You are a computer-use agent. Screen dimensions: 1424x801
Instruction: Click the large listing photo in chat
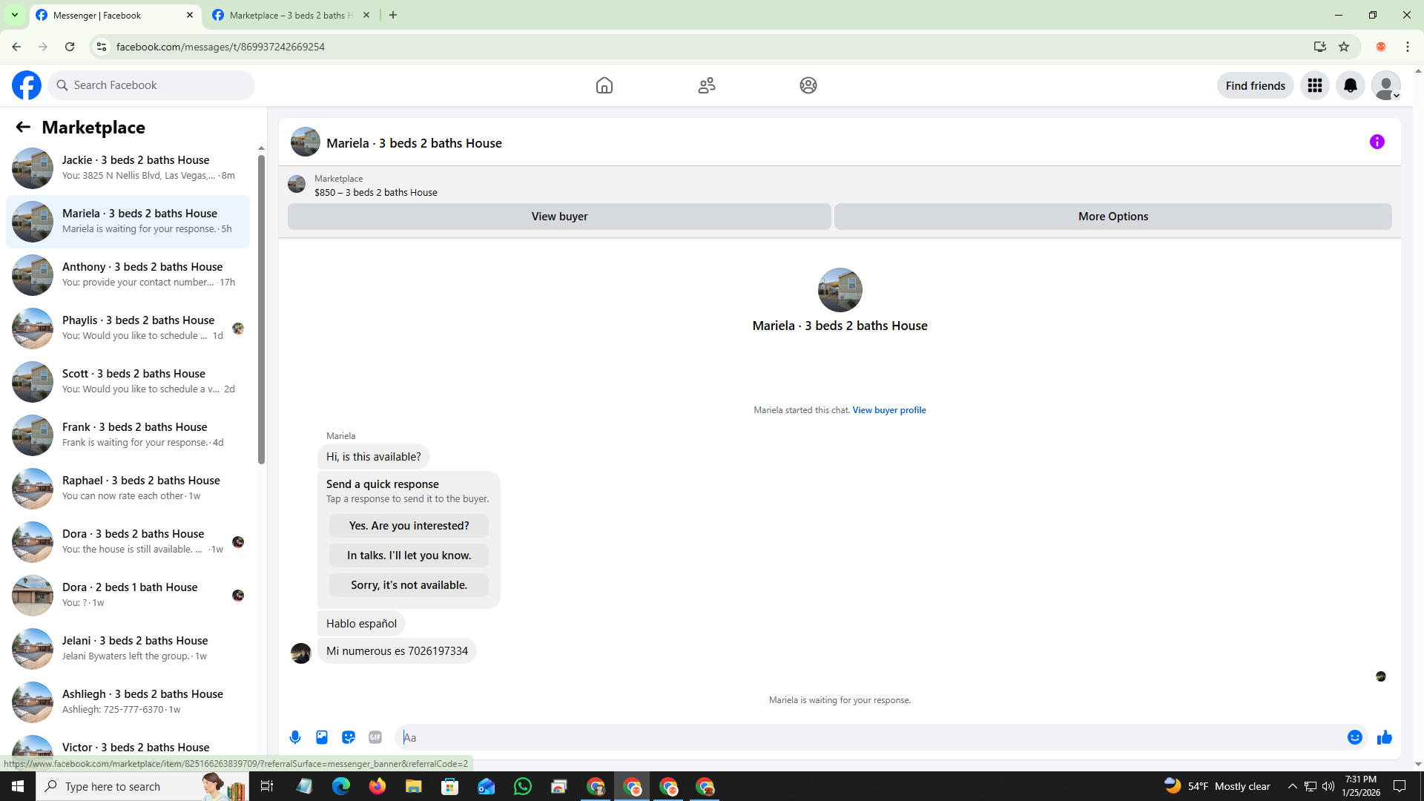840,290
